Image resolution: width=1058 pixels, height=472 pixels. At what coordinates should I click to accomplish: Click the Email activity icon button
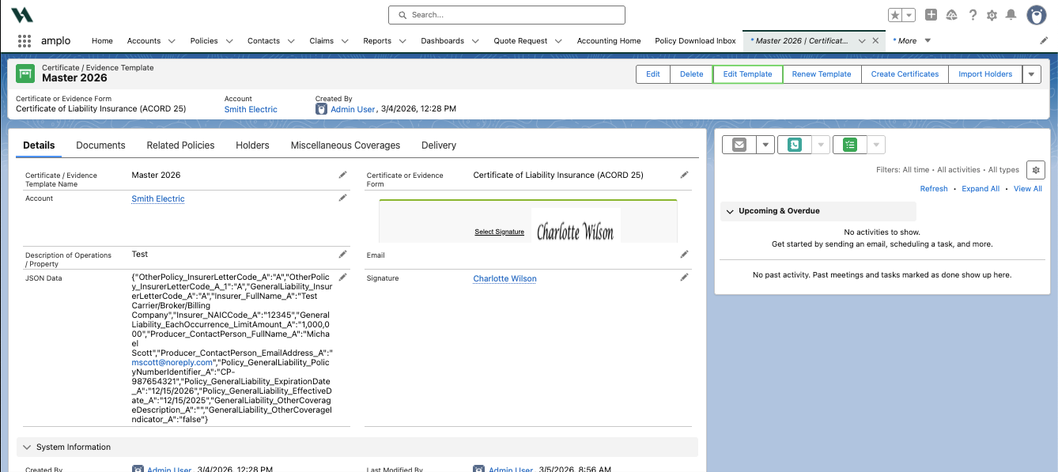pyautogui.click(x=739, y=145)
